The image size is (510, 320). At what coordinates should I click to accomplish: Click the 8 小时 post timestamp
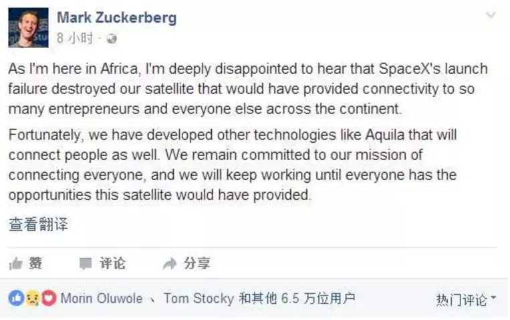75,39
